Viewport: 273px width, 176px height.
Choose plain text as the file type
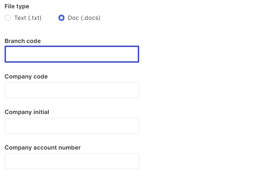click(x=8, y=18)
